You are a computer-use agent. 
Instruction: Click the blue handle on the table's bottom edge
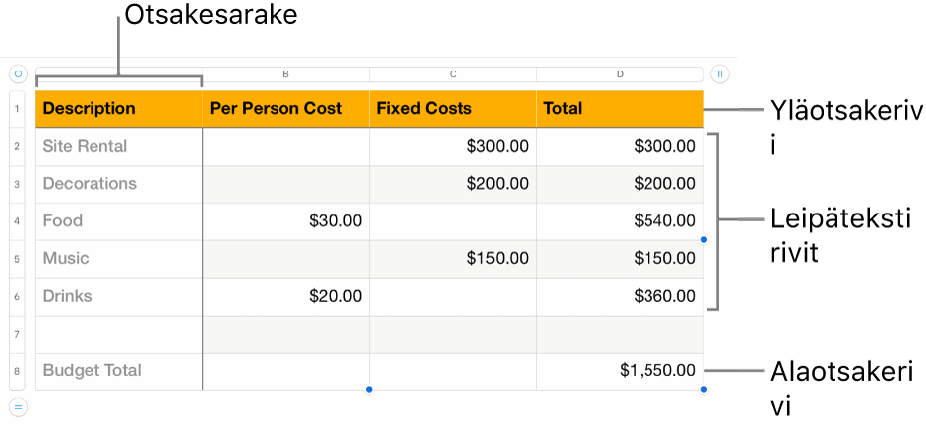pos(369,389)
